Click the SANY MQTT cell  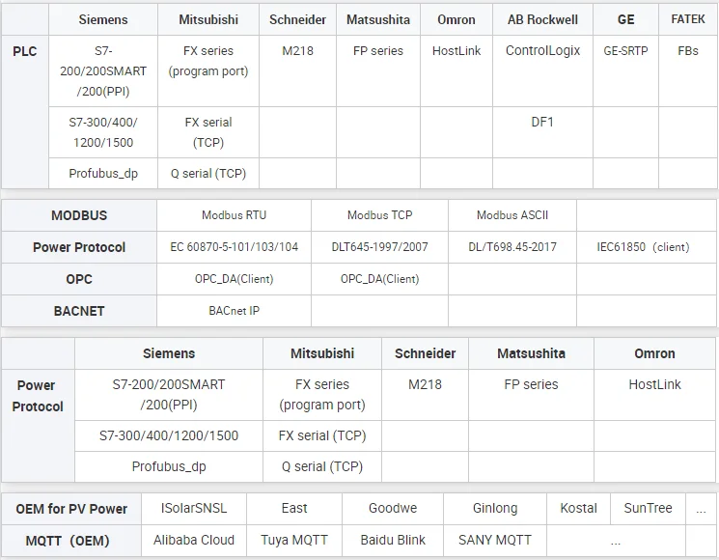pos(495,541)
